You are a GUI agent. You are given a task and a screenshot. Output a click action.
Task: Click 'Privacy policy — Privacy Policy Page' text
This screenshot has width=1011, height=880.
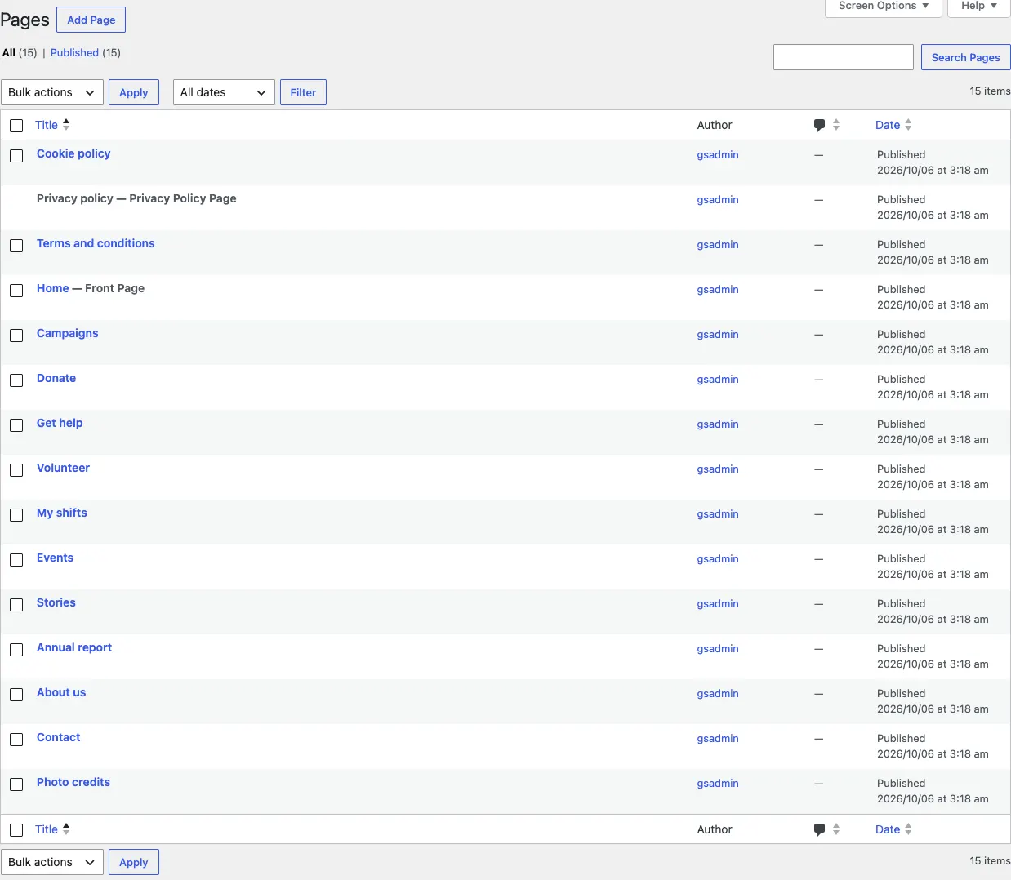(136, 198)
